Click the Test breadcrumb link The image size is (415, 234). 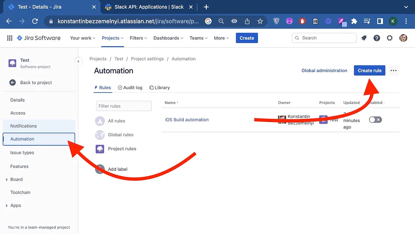pos(118,59)
